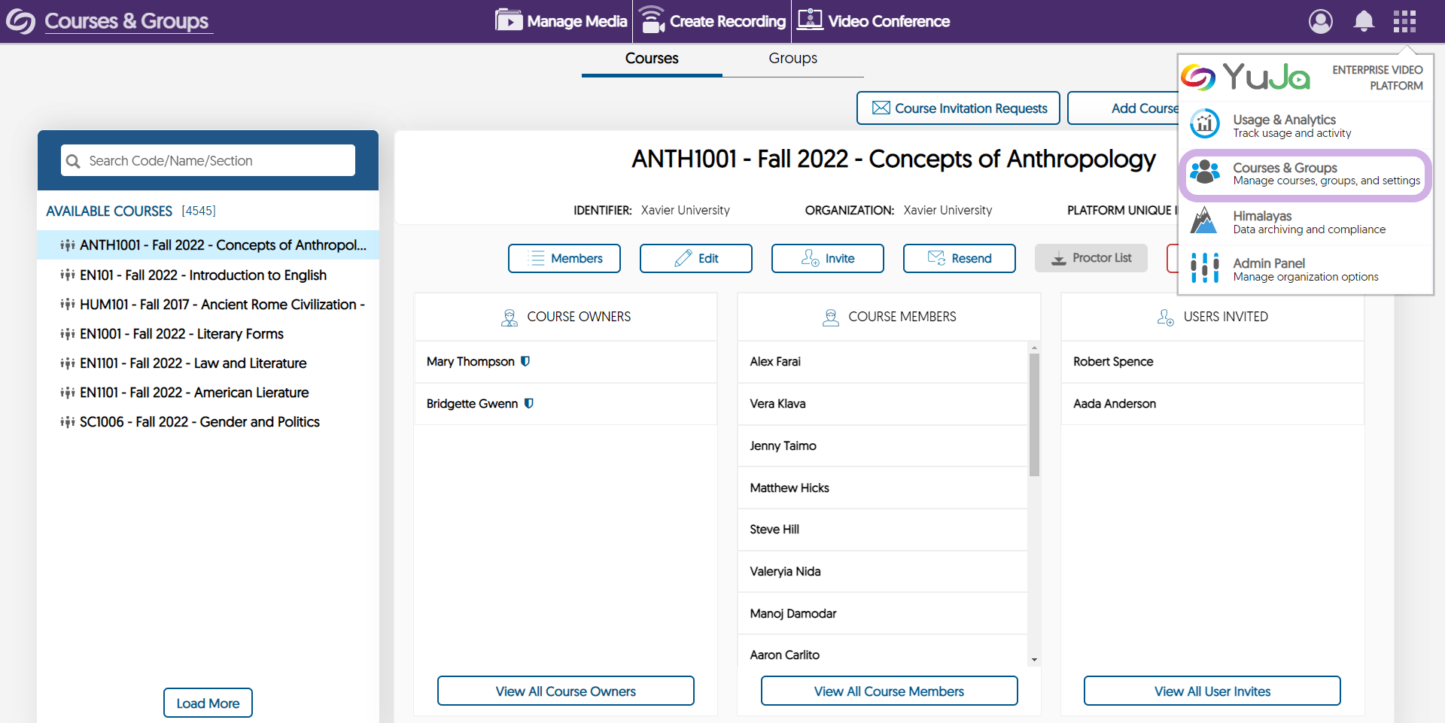
Task: Click the Course Invitation Requests button
Action: coord(958,108)
